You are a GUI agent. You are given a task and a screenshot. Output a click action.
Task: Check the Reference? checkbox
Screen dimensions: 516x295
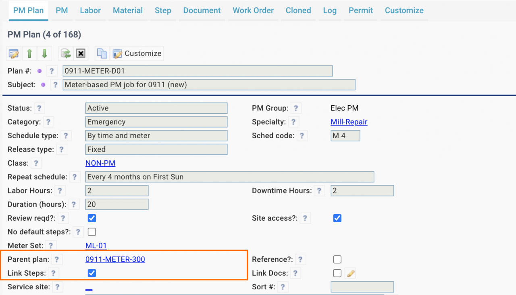pyautogui.click(x=337, y=260)
